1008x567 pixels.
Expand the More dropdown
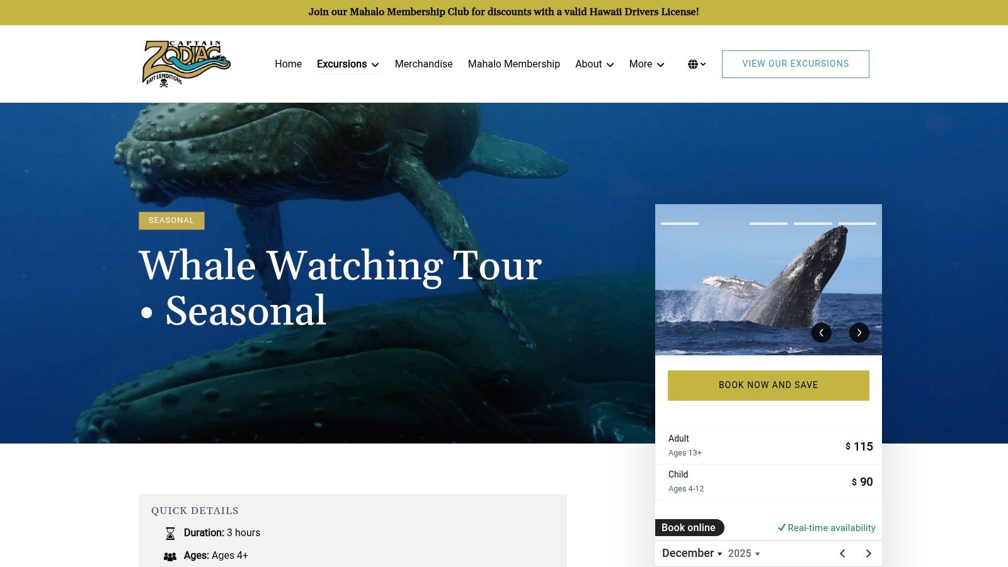646,64
